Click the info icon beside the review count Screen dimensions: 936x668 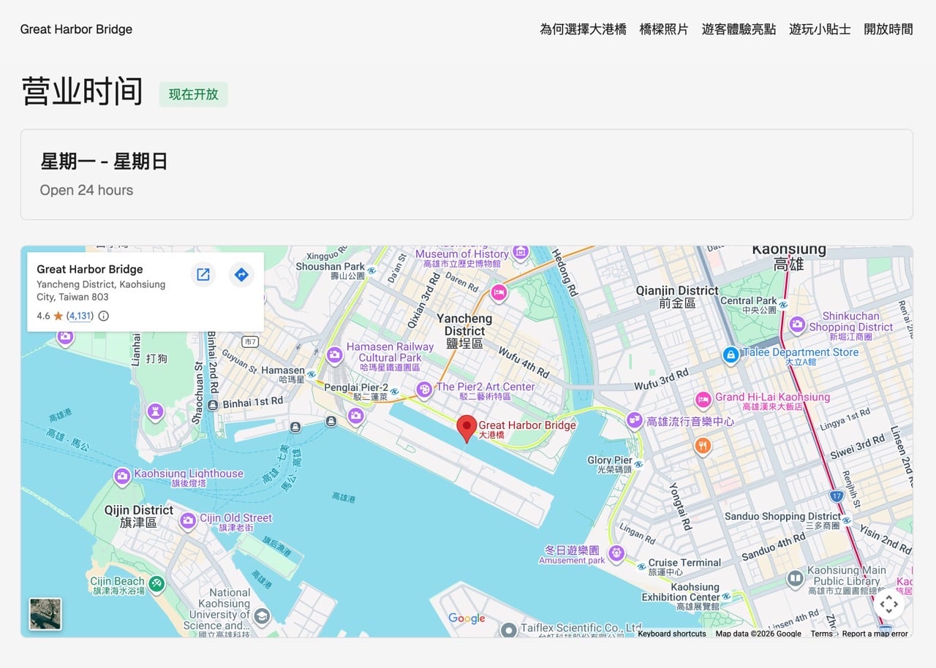tap(104, 316)
